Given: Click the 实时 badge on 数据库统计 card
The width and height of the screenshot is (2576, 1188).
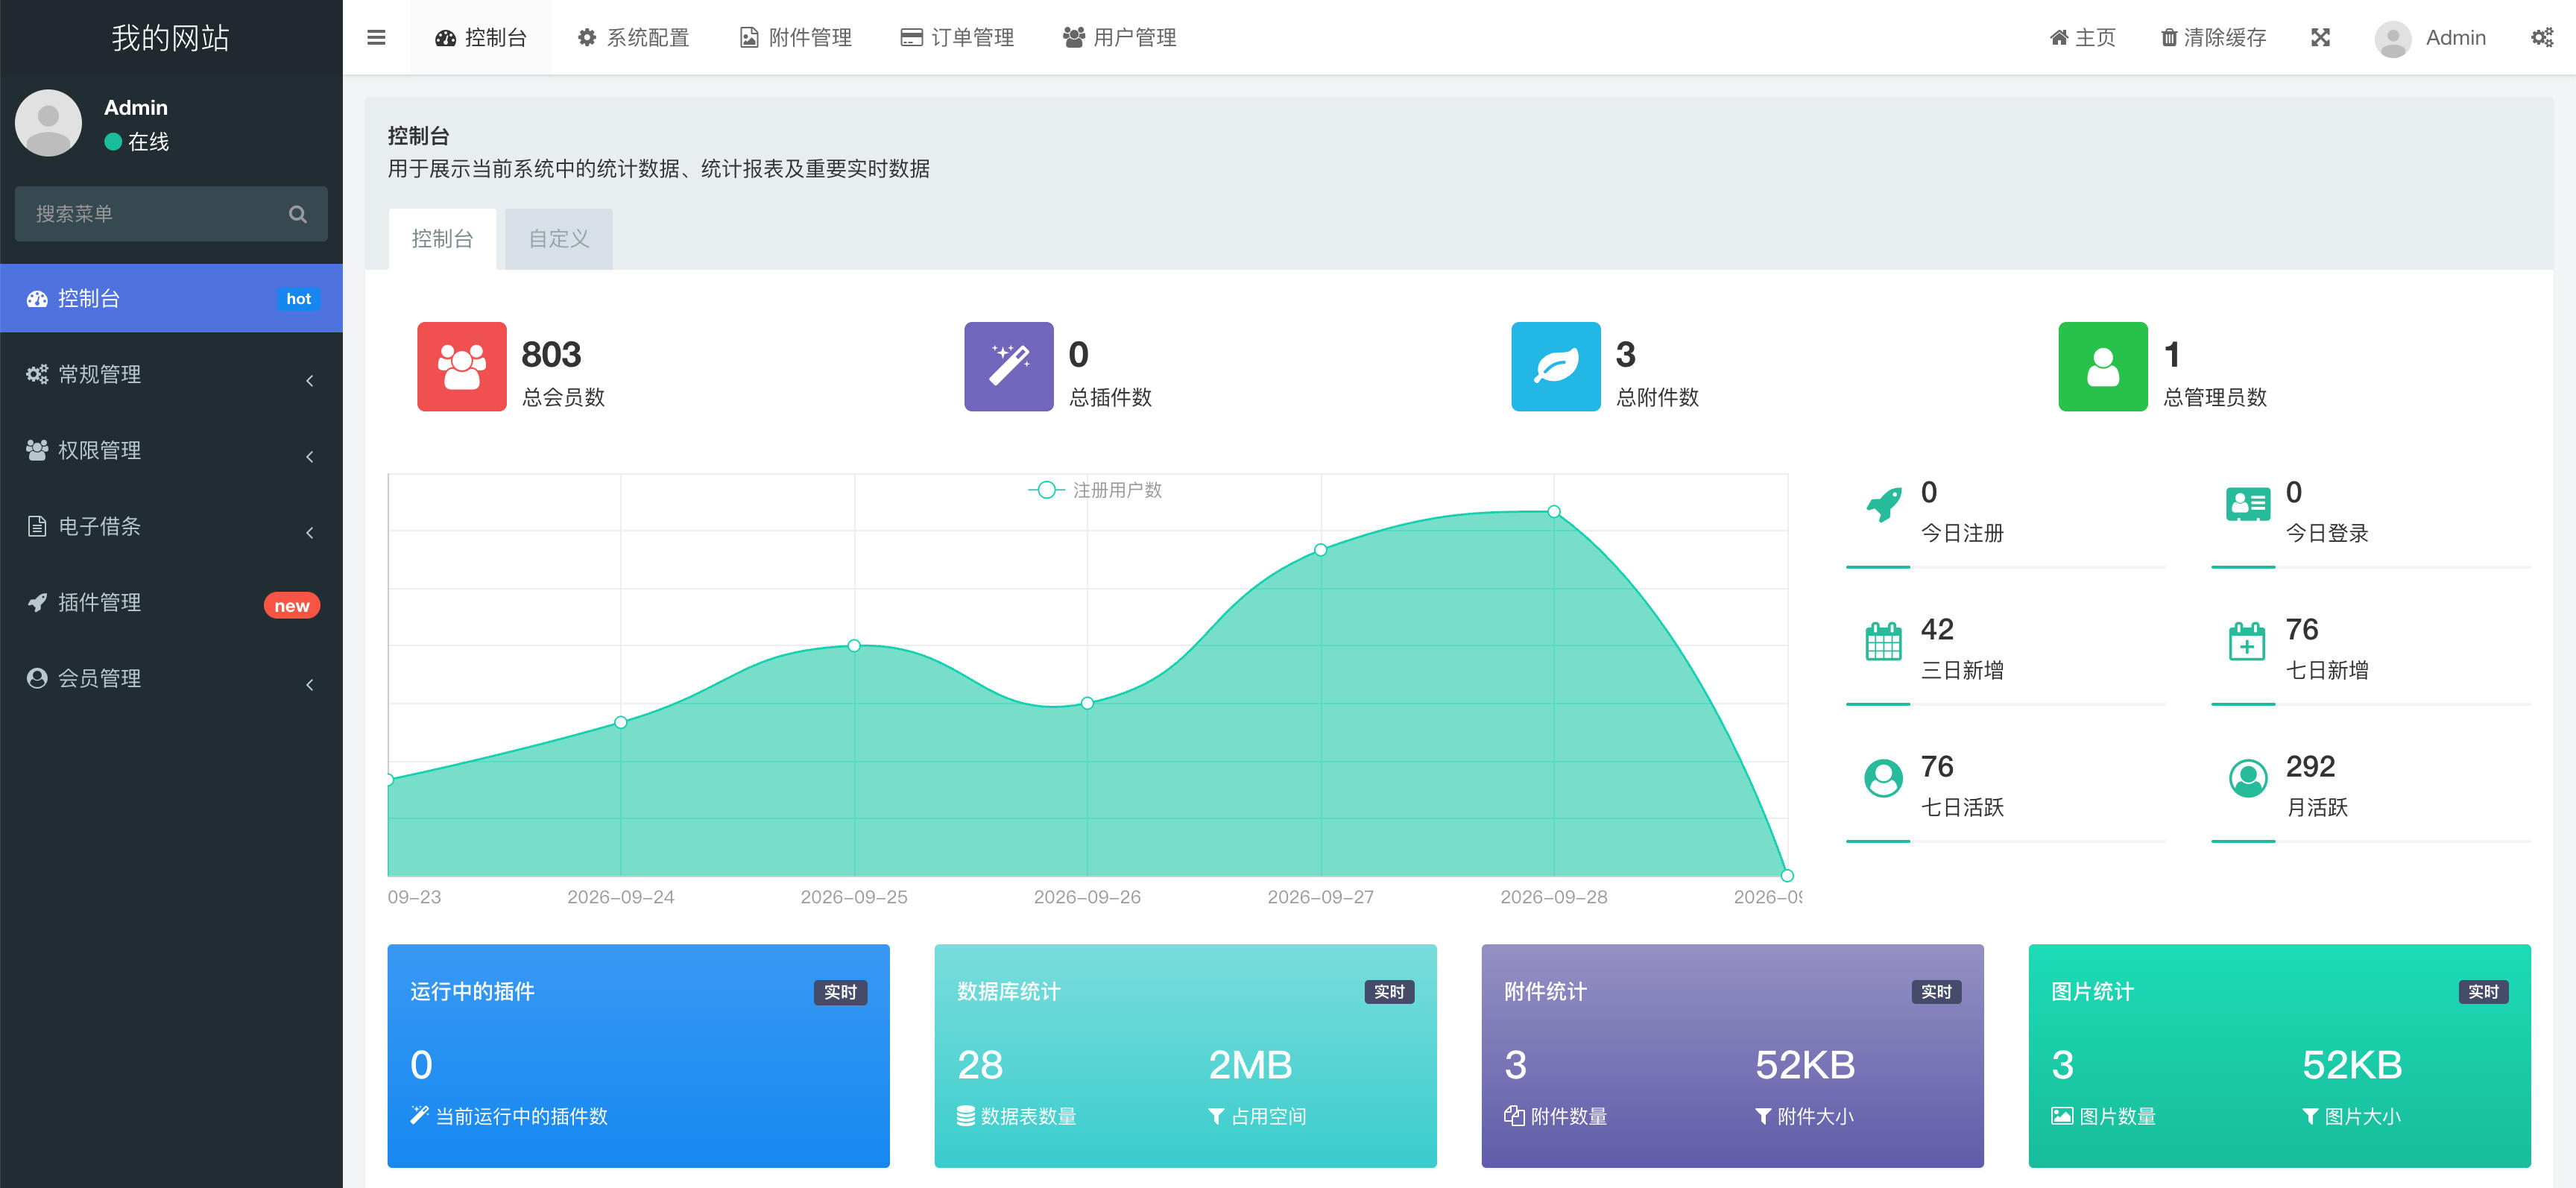Looking at the screenshot, I should coord(1389,992).
